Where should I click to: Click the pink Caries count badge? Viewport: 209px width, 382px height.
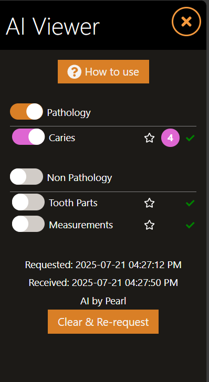click(170, 138)
